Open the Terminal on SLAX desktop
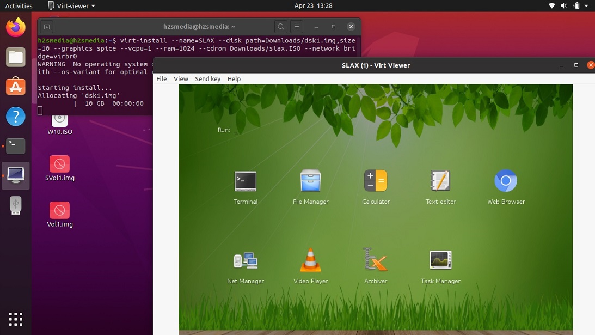 tap(246, 181)
